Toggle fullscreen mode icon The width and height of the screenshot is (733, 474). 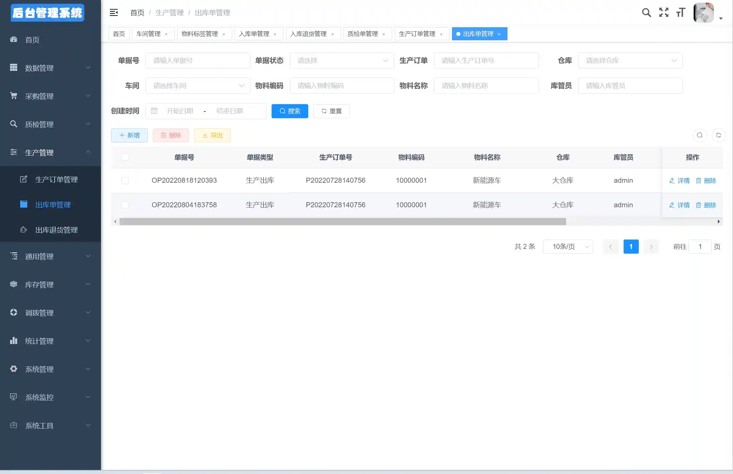coord(664,13)
